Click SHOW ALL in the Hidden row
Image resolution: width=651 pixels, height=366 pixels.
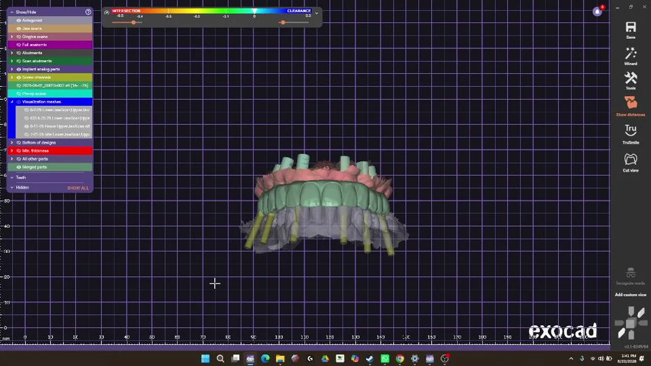coord(78,188)
